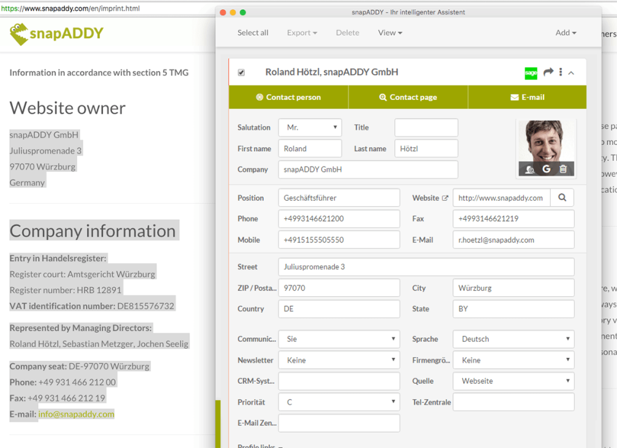Viewport: 617px width, 448px height.
Task: Collapse the contact card with chevron
Action: (571, 73)
